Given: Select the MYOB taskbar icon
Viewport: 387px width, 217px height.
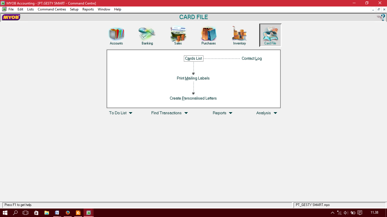Looking at the screenshot, I should click(89, 213).
